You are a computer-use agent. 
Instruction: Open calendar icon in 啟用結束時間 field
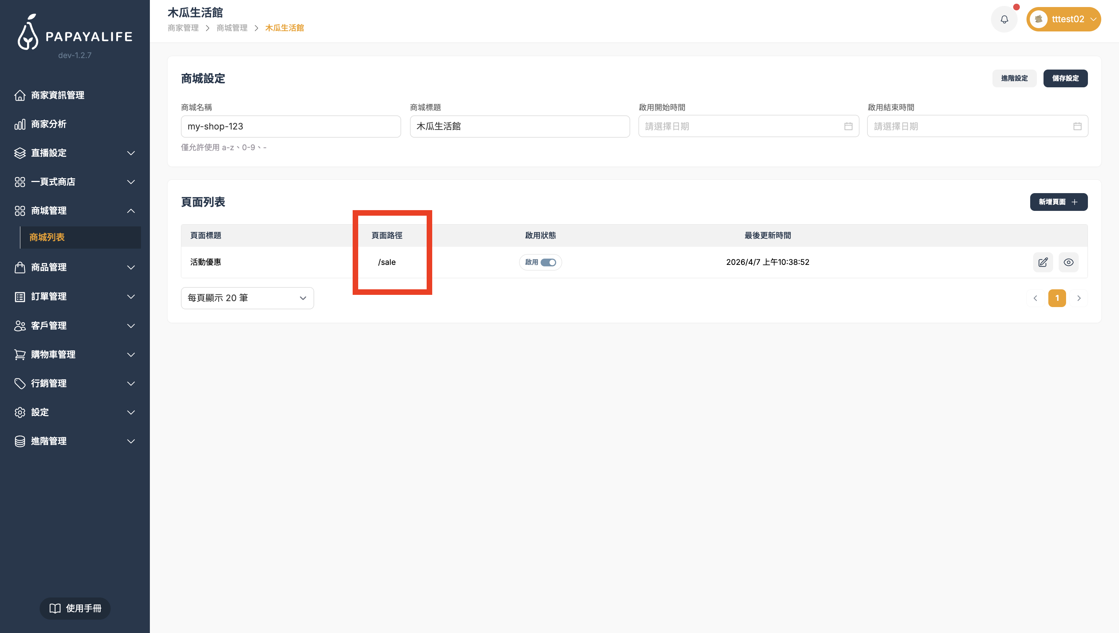coord(1077,126)
